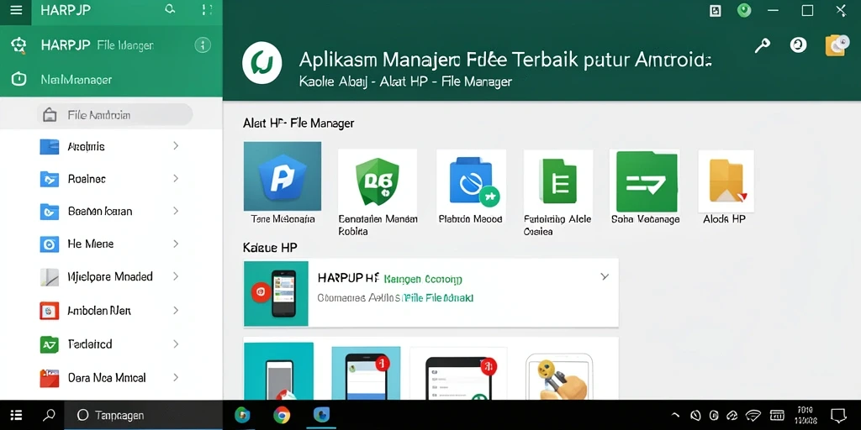The height and width of the screenshot is (430, 861).
Task: Expand the Dara Nea Mntcal row chevron
Action: coord(176,377)
